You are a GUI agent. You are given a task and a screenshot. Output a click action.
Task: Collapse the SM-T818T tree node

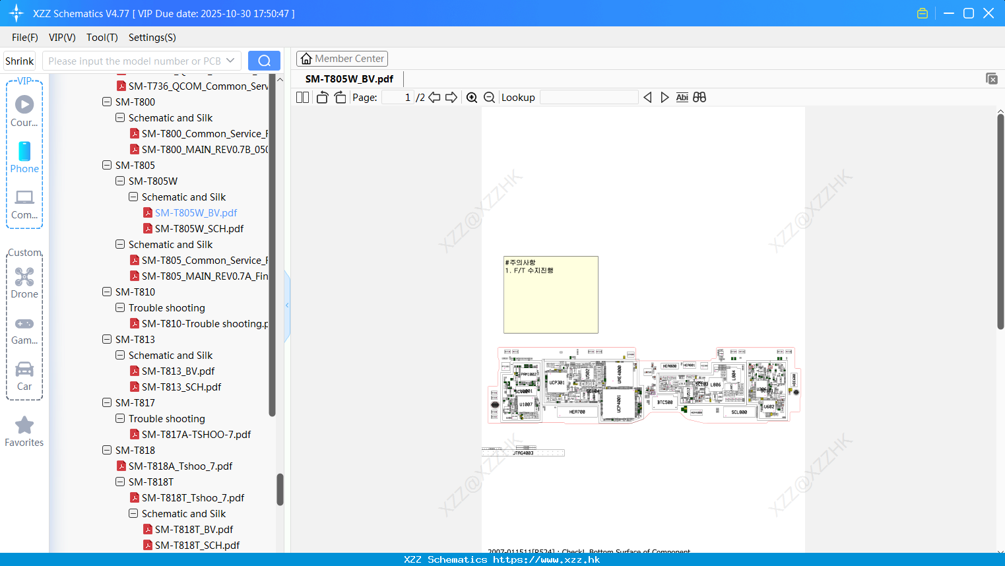click(120, 482)
